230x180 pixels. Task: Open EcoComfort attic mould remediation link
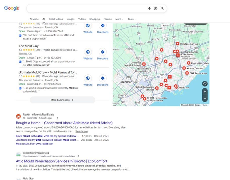(62, 161)
